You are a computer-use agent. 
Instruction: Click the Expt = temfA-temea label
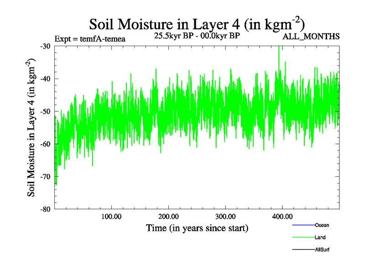pos(89,39)
